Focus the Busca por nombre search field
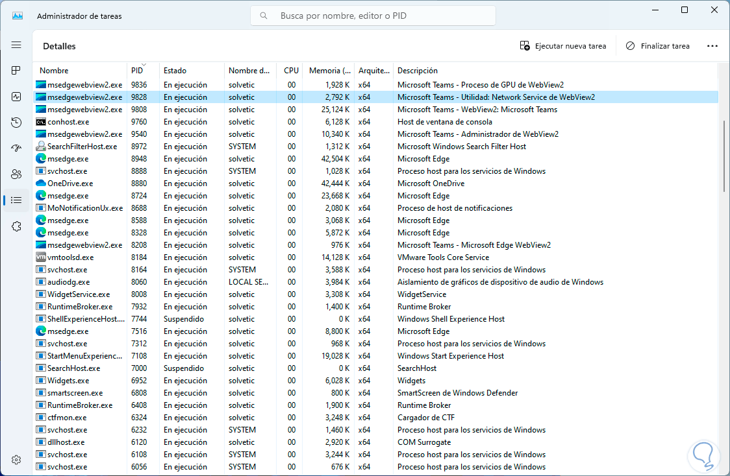Screen dimensions: 730x476 pyautogui.click(x=373, y=16)
